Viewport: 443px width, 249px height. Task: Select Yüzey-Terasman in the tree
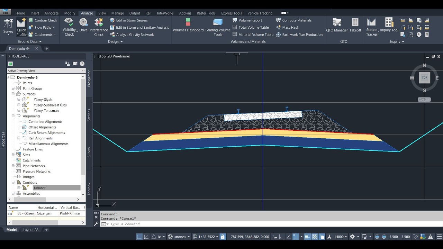(46, 111)
